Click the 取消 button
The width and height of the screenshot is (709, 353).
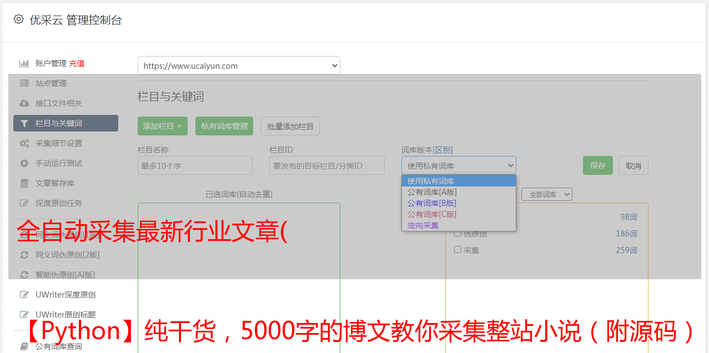[633, 165]
